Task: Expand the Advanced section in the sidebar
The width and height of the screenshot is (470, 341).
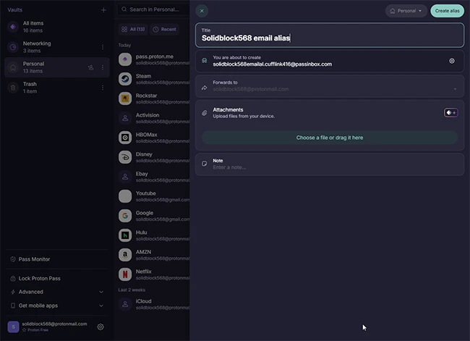Action: [101, 292]
